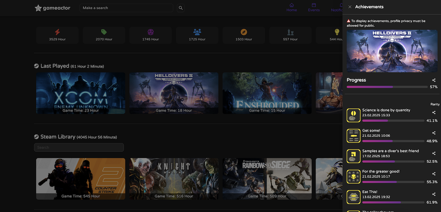Focus the 'Make a search' input field
Screen dimensions: 441x212
point(126,8)
